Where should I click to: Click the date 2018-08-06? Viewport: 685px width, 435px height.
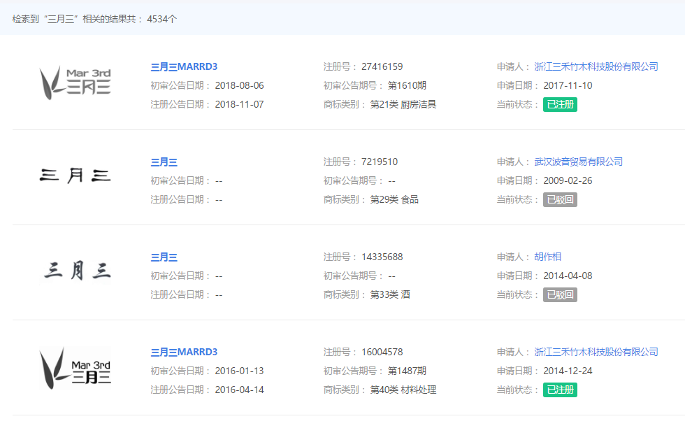239,86
